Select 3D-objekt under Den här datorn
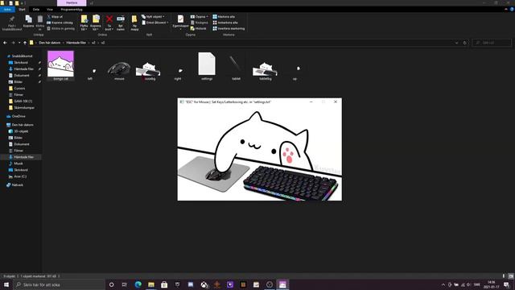515x290 pixels. point(21,131)
